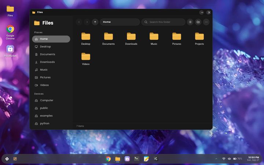This screenshot has height=165, width=264.
Task: Open the python device
Action: (51, 124)
